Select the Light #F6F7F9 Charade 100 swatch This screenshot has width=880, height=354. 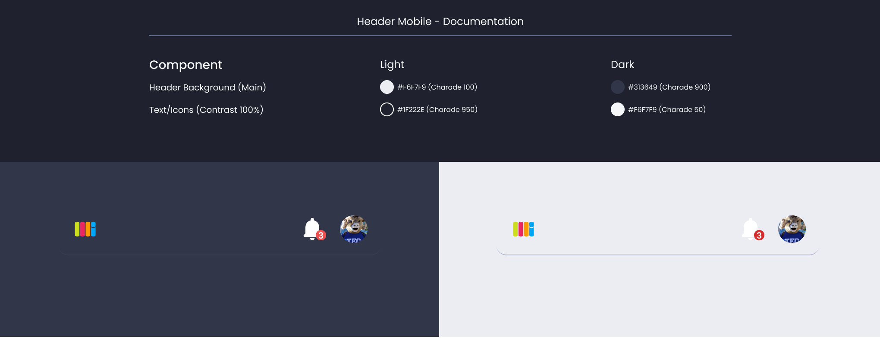point(387,87)
